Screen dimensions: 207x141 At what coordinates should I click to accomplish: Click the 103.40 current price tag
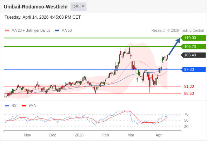(x=193, y=55)
